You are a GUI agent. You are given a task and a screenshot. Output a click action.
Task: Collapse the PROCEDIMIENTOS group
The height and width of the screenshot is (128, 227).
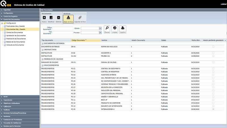tap(42, 65)
